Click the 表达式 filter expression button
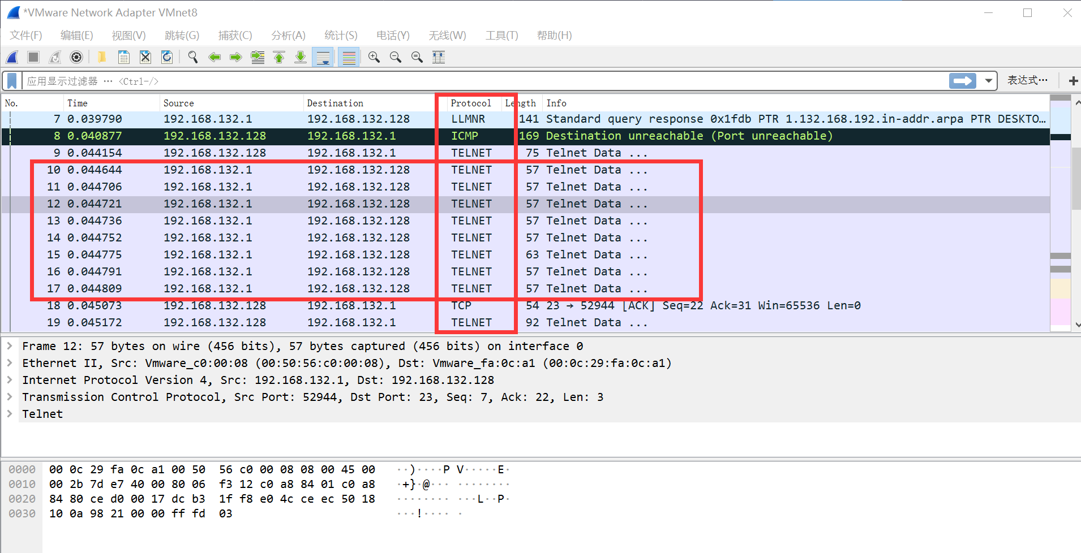This screenshot has width=1081, height=553. pyautogui.click(x=1027, y=80)
